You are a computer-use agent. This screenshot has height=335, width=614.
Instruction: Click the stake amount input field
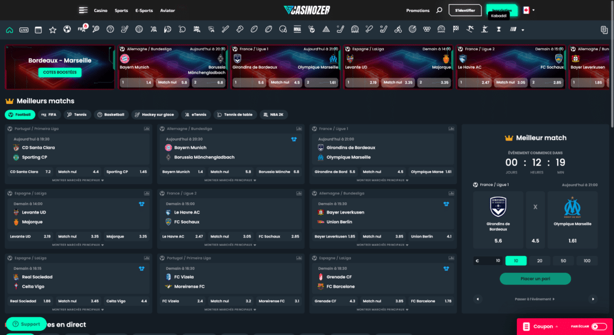(x=488, y=260)
